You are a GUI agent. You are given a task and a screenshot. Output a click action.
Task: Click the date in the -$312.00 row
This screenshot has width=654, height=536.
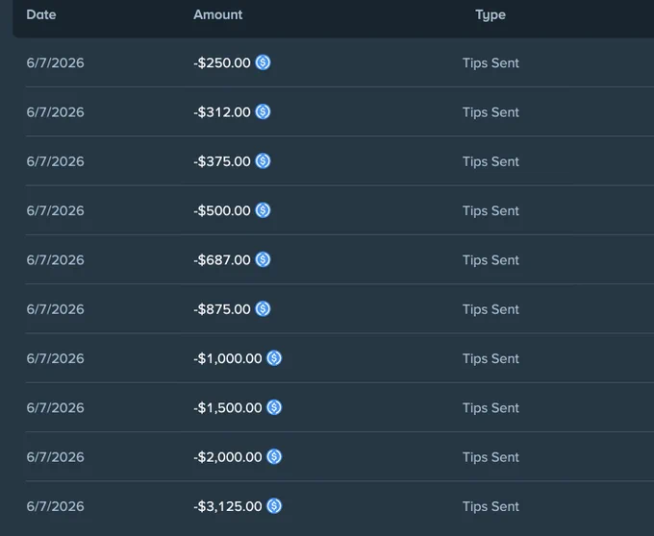(55, 112)
